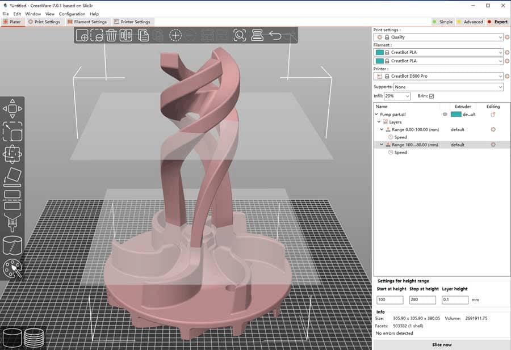Click the Delete all trash icon
This screenshot has width=511, height=350.
point(111,35)
